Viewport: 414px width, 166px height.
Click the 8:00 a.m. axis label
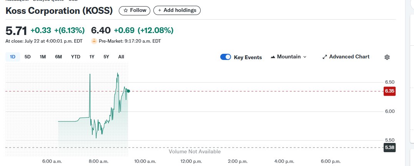click(99, 161)
